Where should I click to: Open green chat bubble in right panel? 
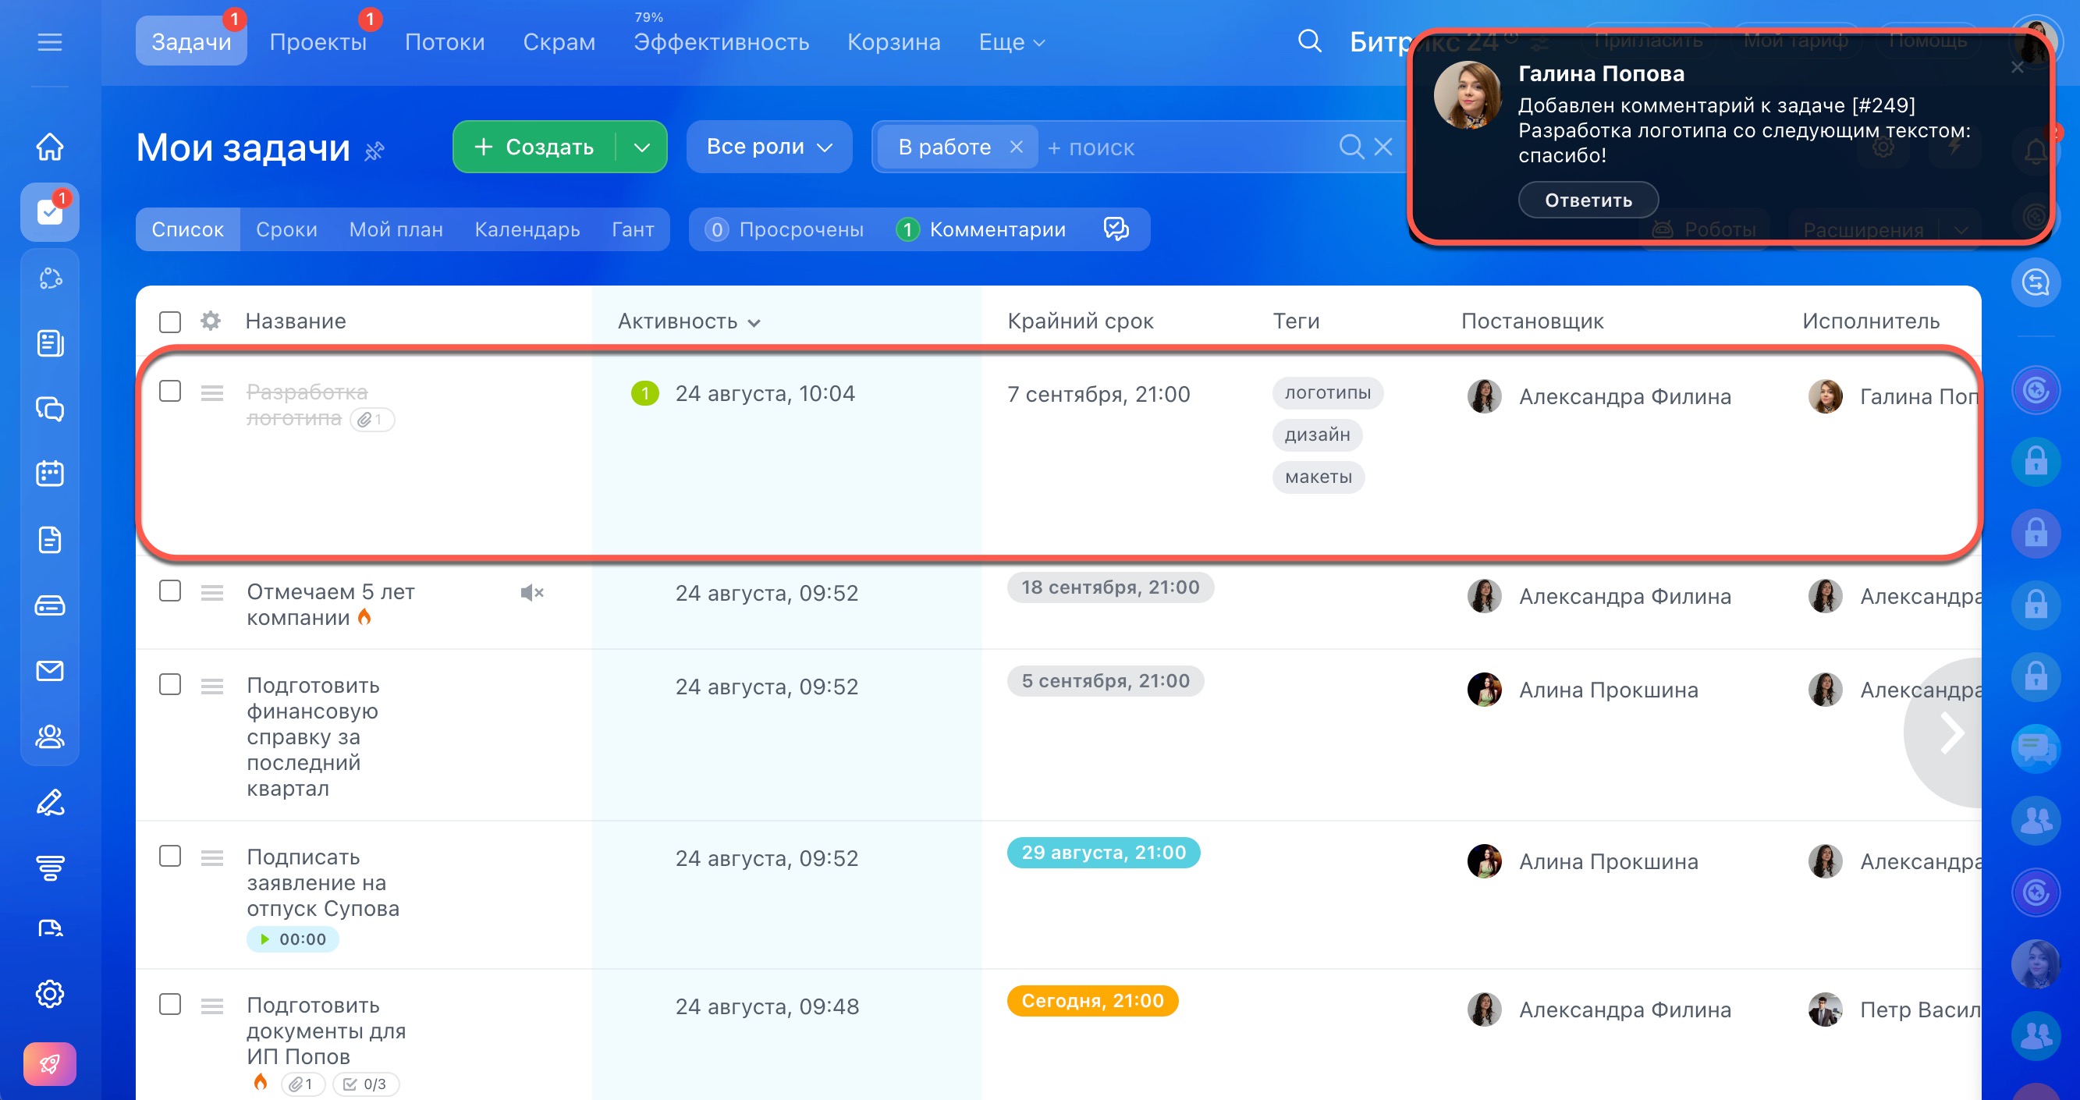2036,748
